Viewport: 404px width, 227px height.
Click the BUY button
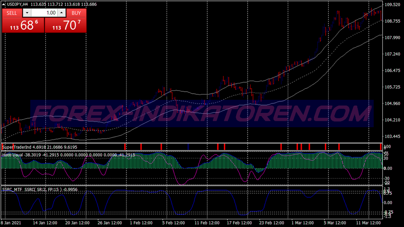76,13
